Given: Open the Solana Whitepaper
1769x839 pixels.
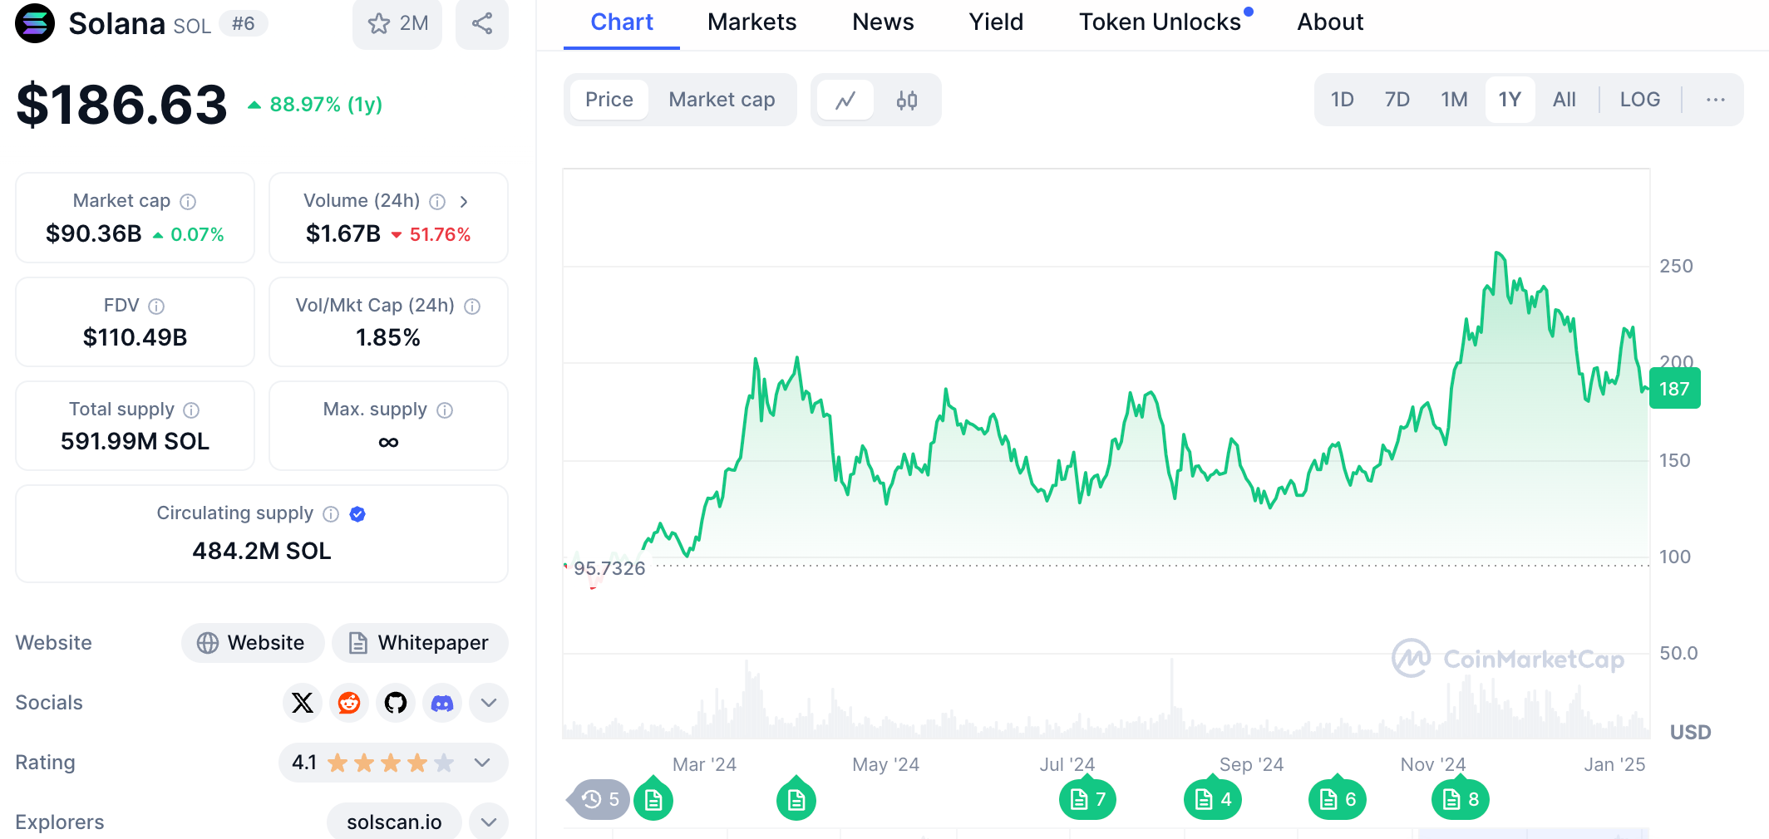Looking at the screenshot, I should [419, 642].
